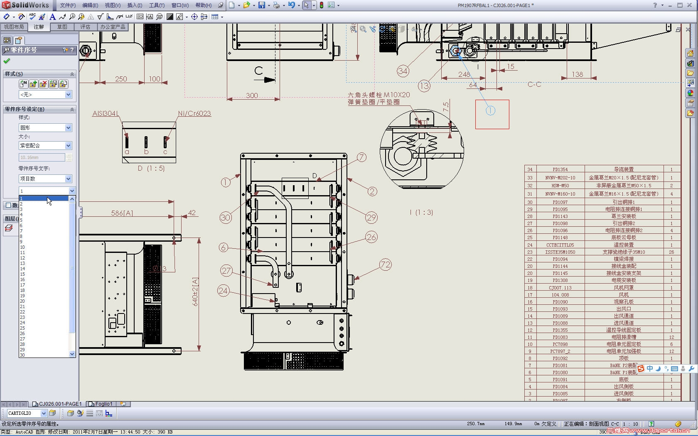Switch to the 草图 tab
Screen dimensions: 698x436
pos(62,27)
